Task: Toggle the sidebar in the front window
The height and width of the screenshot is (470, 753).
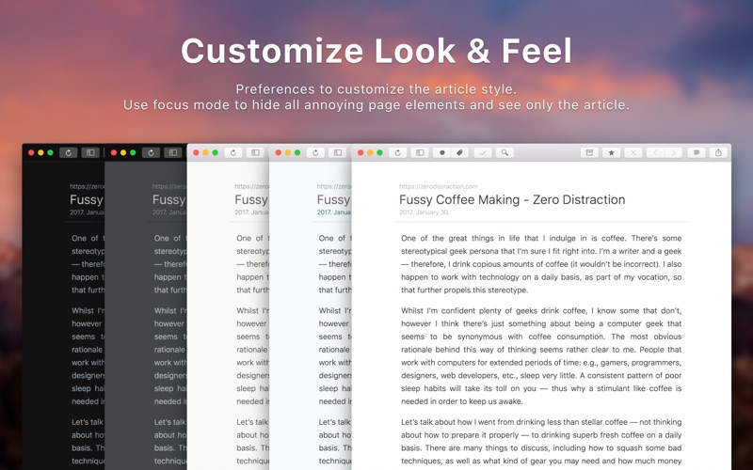Action: click(x=420, y=152)
